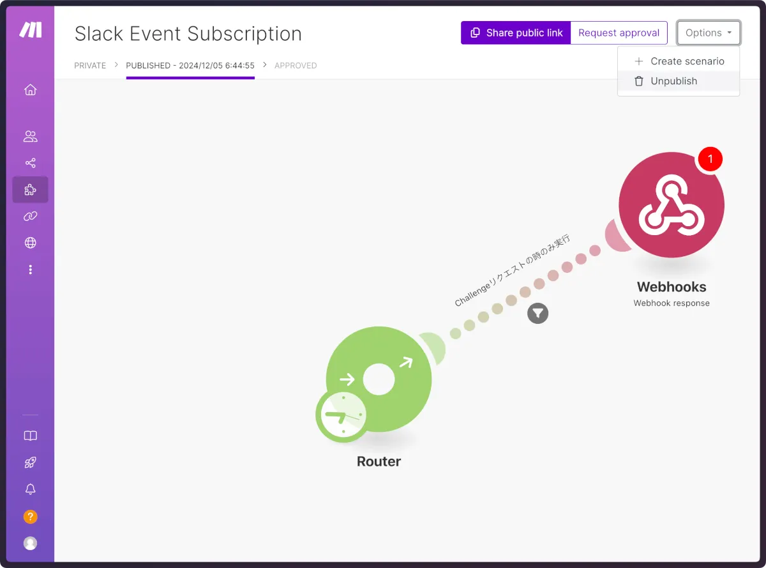This screenshot has height=568, width=766.
Task: Expand the Options dropdown
Action: pyautogui.click(x=709, y=33)
